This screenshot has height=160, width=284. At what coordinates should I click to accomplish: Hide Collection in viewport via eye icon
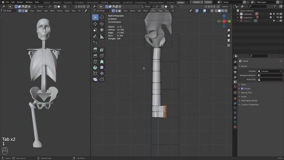(277, 14)
